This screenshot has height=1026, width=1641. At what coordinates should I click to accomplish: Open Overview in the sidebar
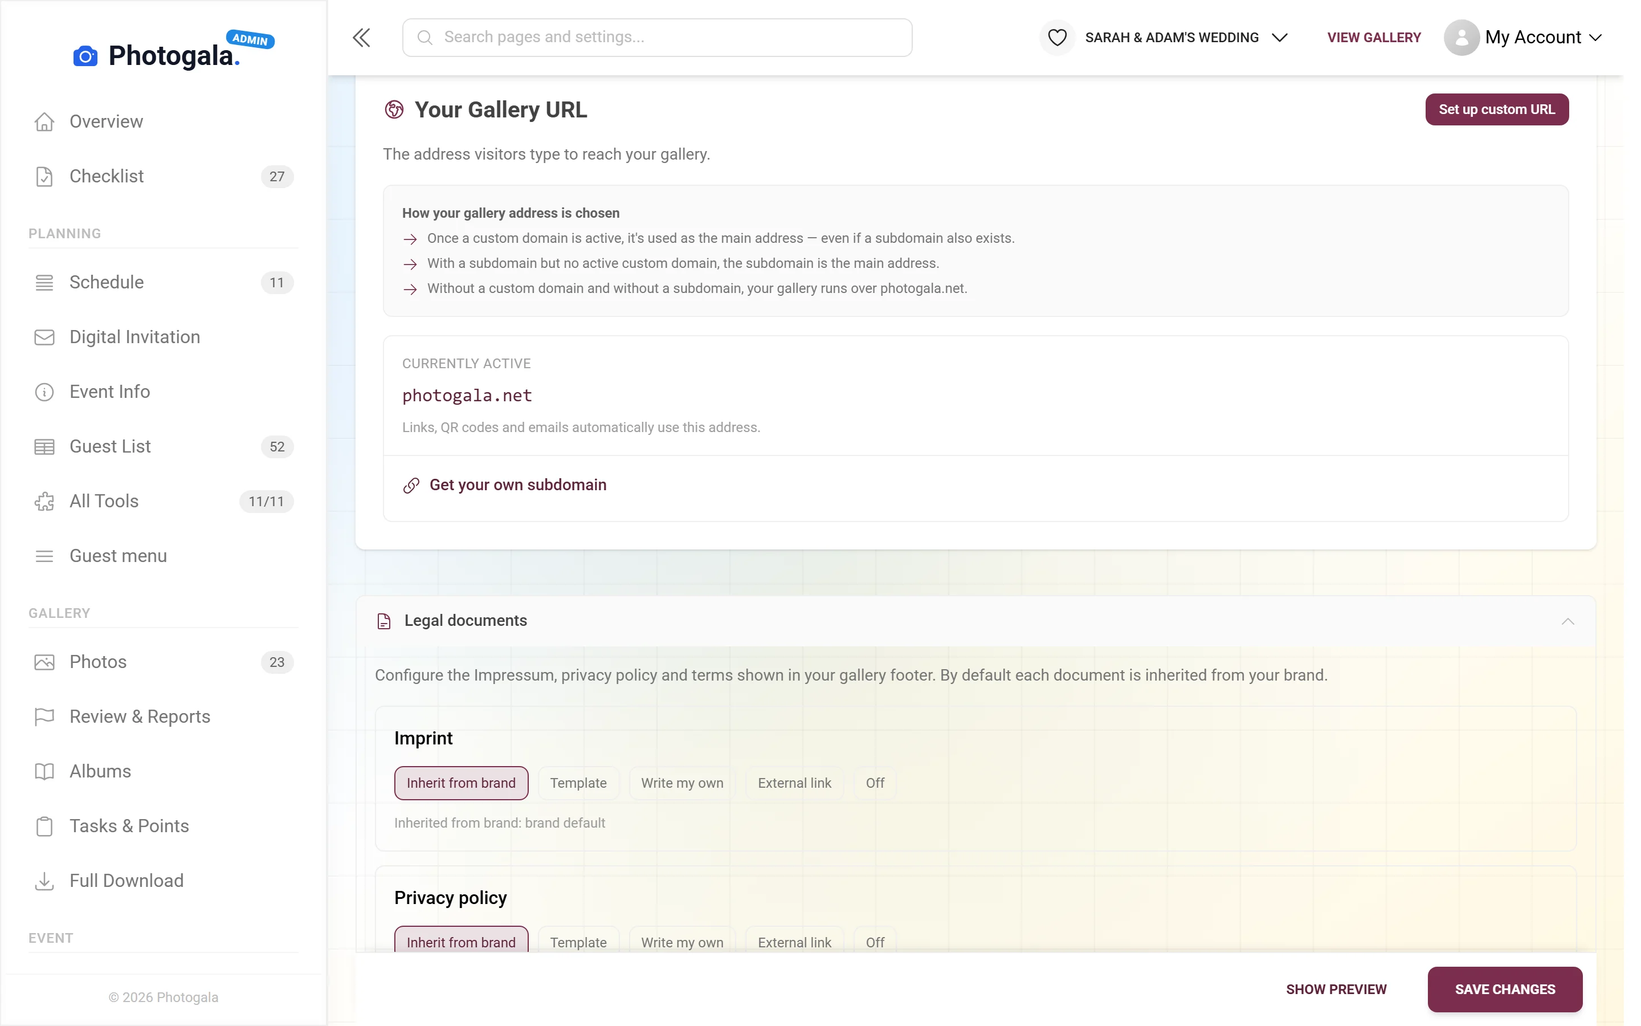click(x=164, y=121)
